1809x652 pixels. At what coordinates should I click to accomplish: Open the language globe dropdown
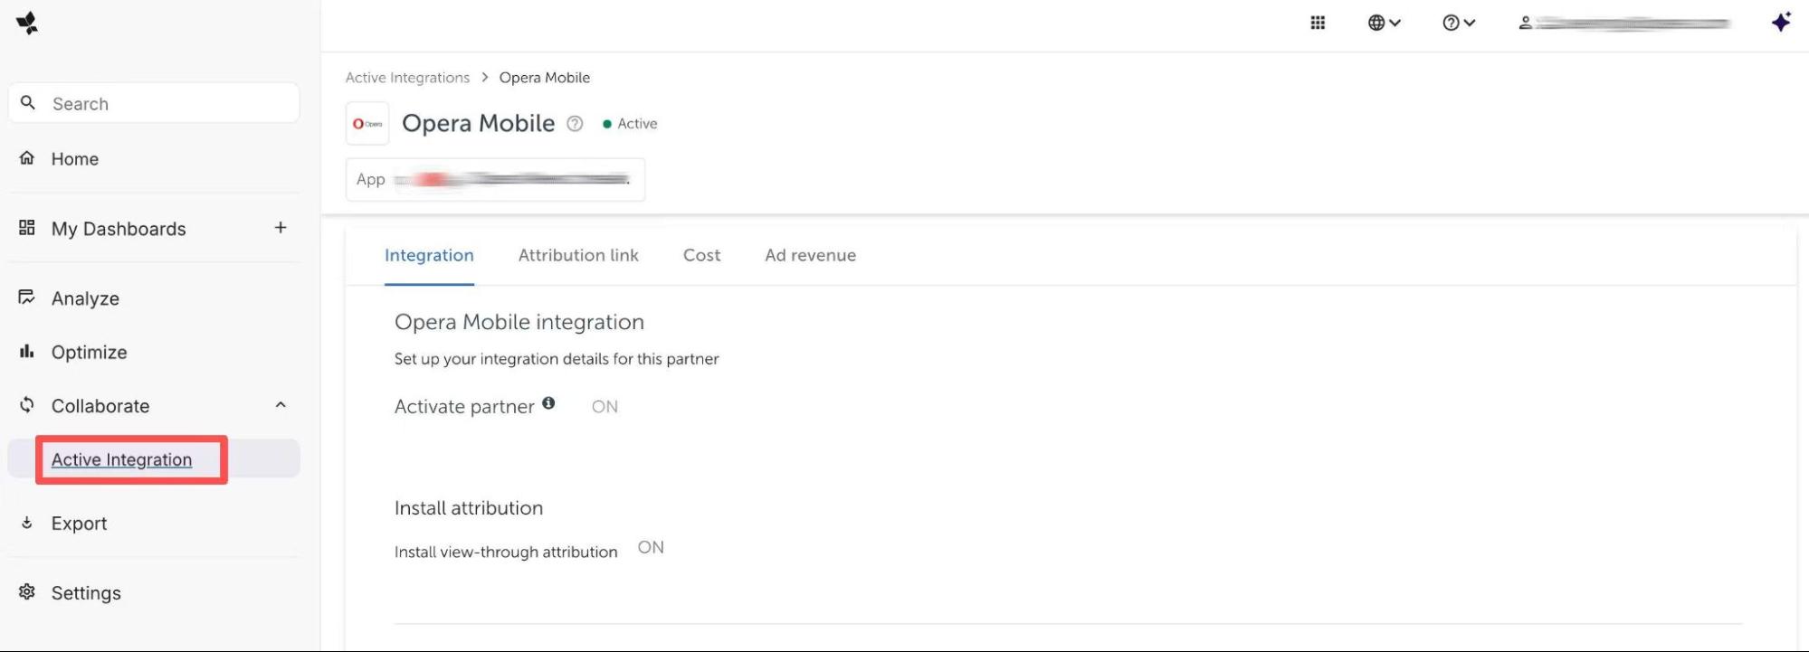(1384, 24)
